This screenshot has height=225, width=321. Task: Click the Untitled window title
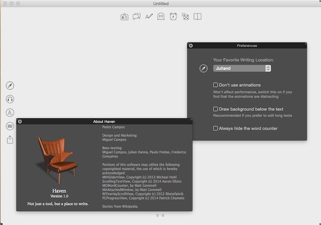click(x=161, y=4)
